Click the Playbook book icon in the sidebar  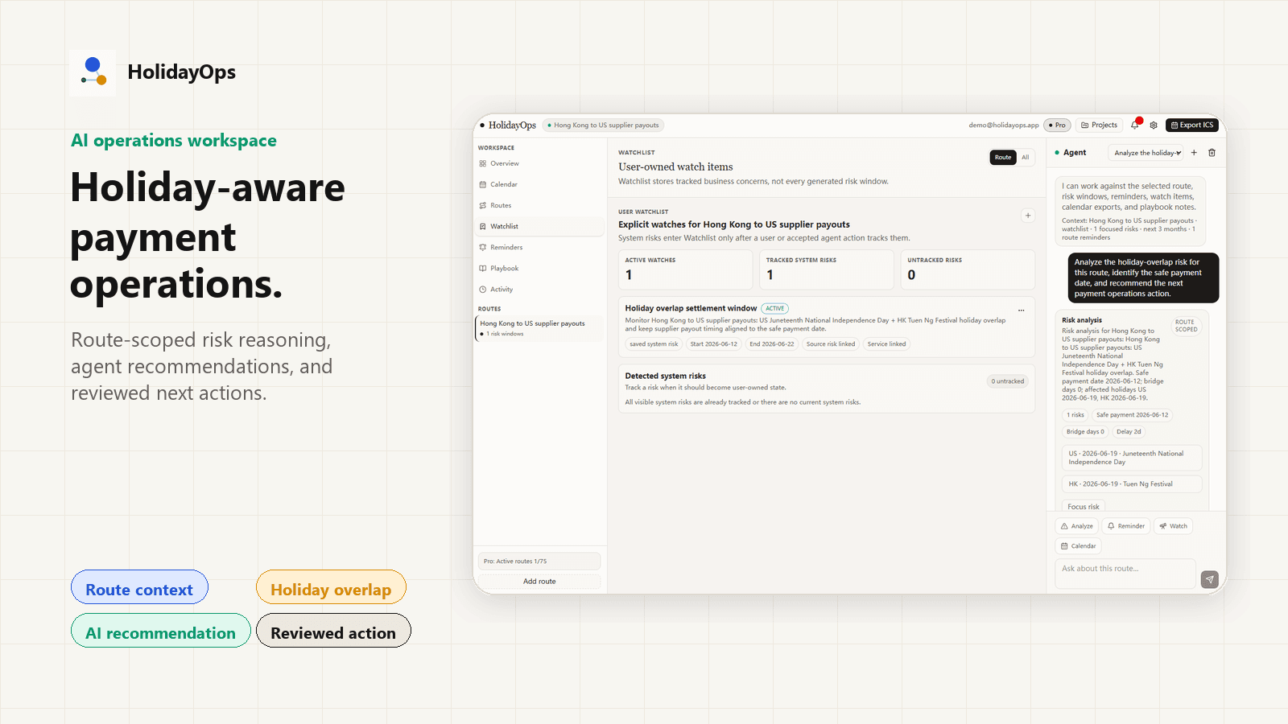483,268
